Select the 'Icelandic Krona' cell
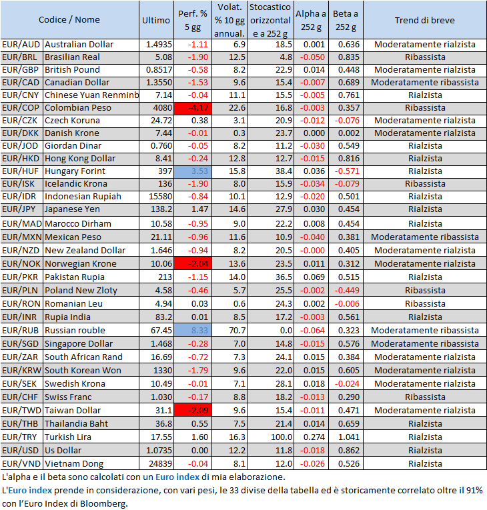Viewport: 487px width, 510px height. click(x=91, y=184)
